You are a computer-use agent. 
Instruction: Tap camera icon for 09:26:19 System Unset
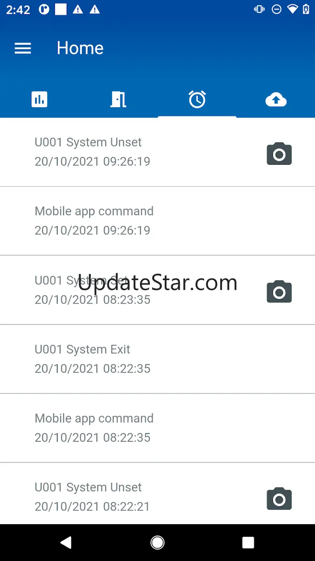(x=279, y=154)
